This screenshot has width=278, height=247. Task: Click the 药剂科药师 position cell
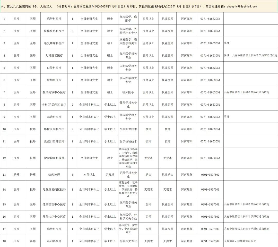tap(54, 241)
